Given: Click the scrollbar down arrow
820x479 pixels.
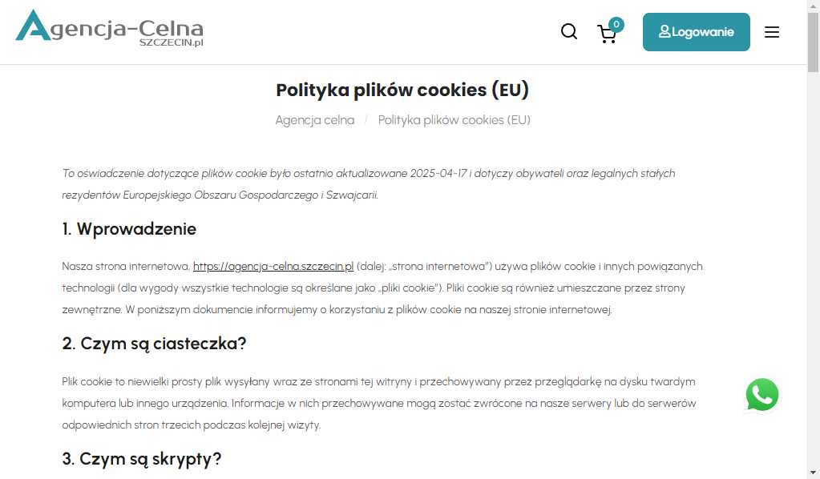Looking at the screenshot, I should [813, 473].
